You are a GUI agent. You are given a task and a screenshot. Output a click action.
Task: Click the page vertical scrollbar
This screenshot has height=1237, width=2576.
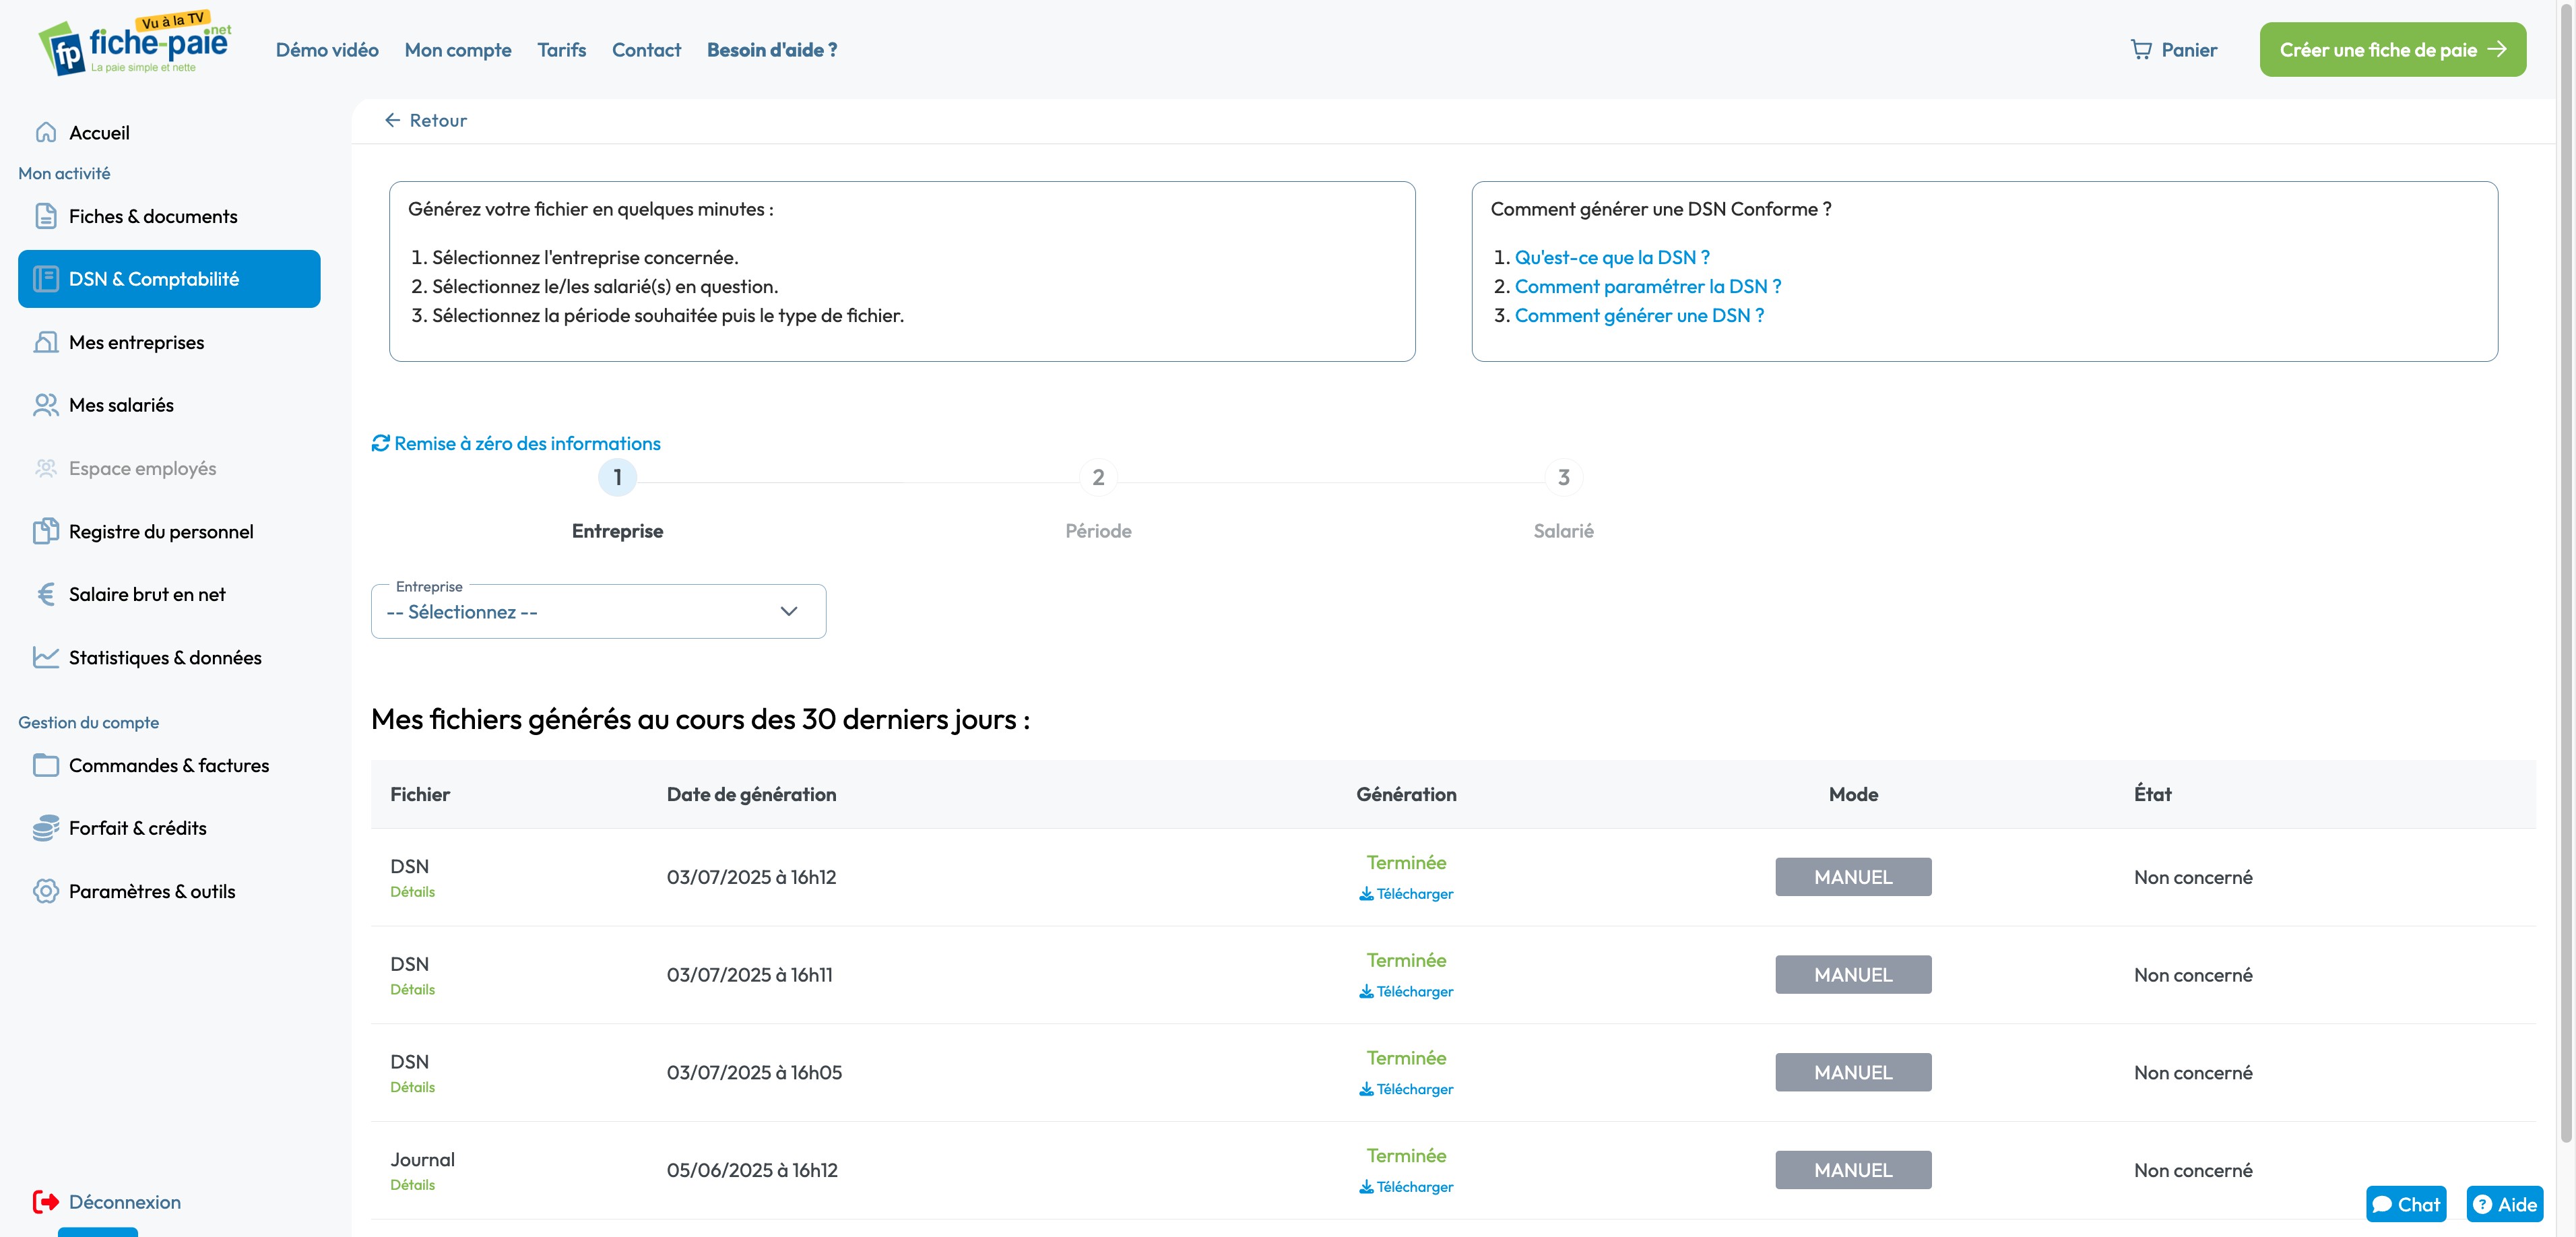point(2565,600)
